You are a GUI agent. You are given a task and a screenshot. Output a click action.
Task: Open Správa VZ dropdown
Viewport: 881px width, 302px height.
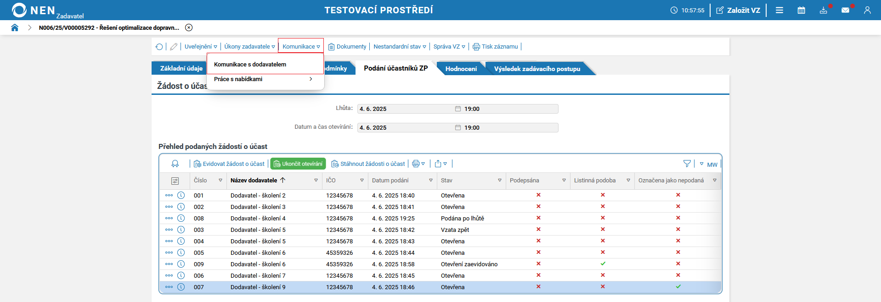tap(449, 47)
